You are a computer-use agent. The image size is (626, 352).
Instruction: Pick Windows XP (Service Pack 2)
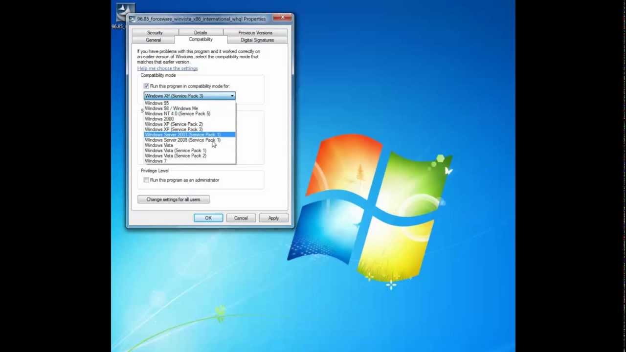coord(189,124)
